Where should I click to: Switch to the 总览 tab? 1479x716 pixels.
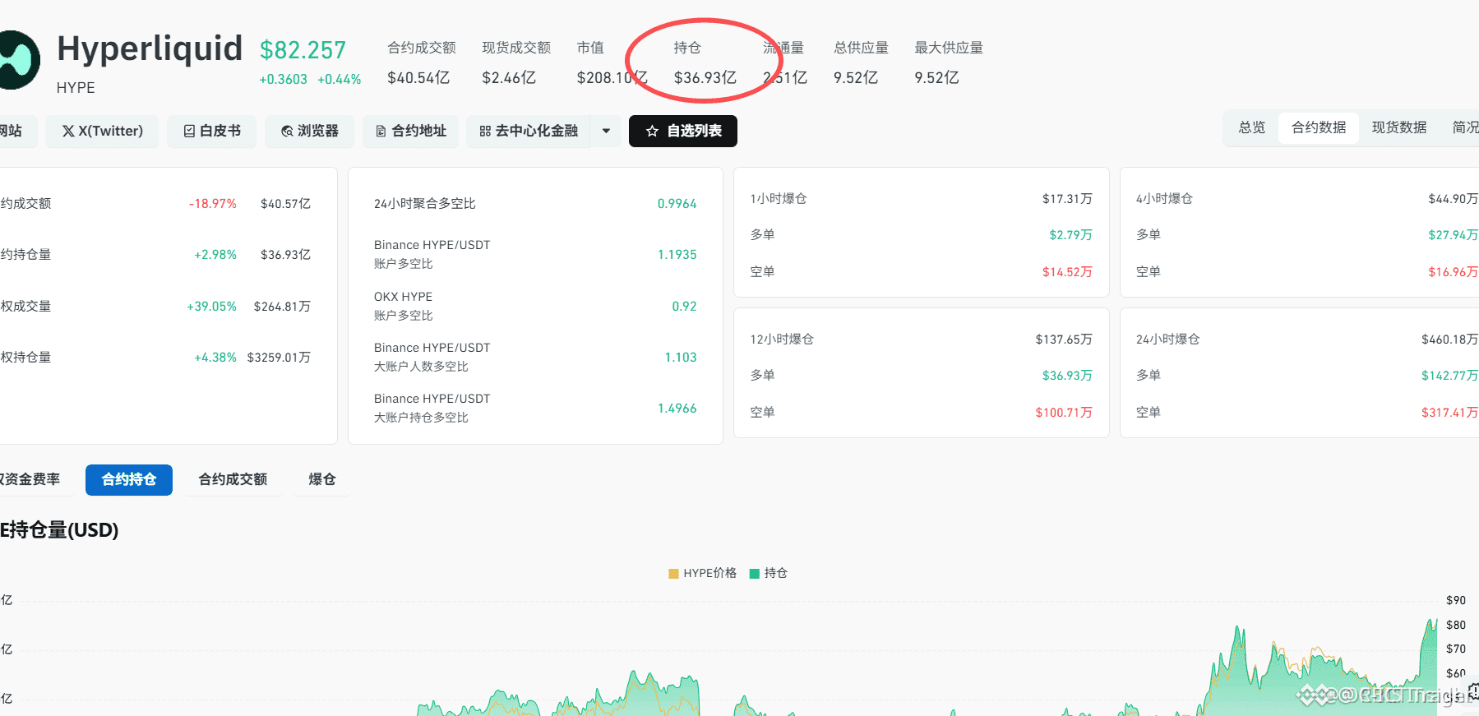click(x=1252, y=127)
